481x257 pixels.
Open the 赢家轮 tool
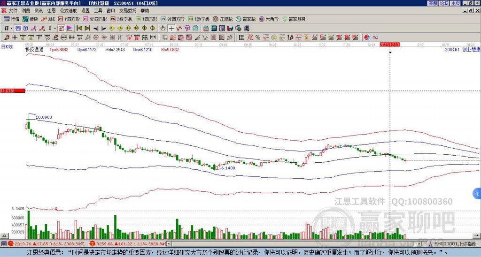[x=246, y=19]
